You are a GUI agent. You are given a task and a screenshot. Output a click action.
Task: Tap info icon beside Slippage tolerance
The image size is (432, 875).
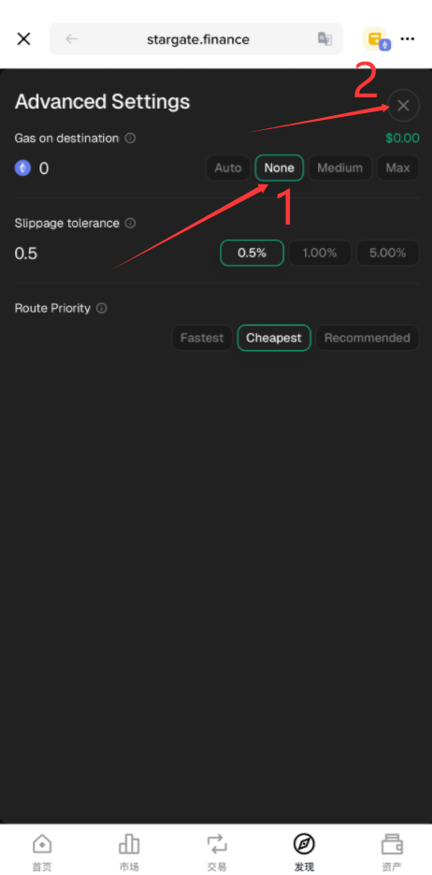[130, 224]
